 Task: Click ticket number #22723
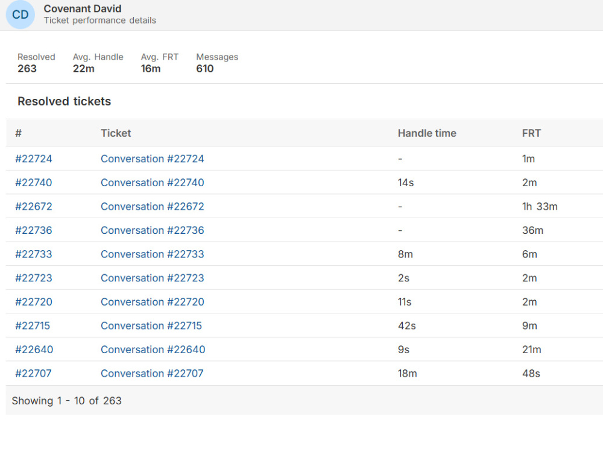pyautogui.click(x=33, y=278)
